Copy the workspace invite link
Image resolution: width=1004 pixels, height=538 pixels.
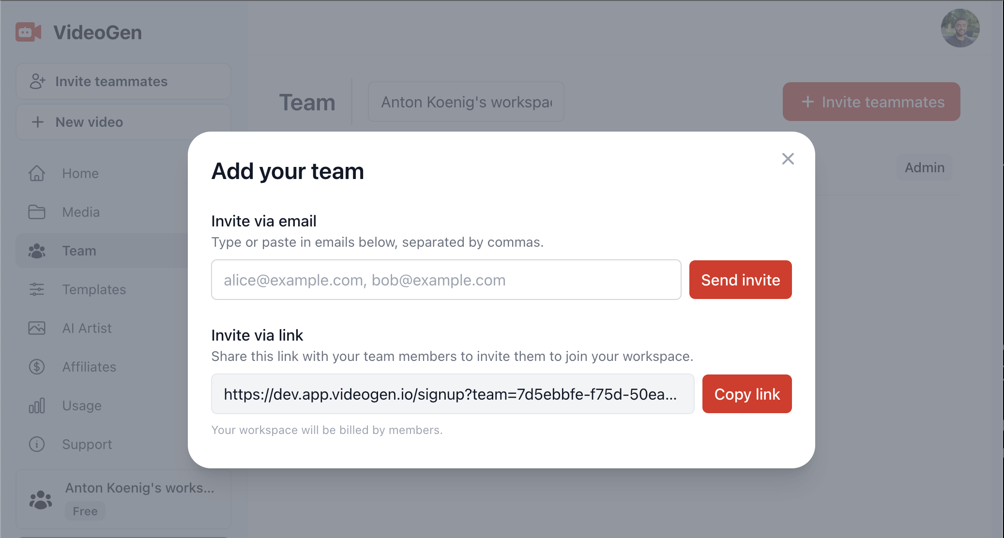point(746,394)
